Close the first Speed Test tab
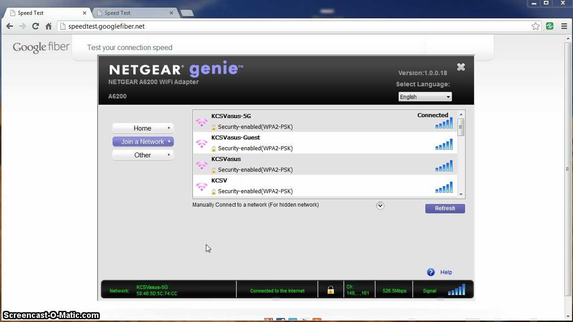Viewport: 573px width, 322px height. [x=85, y=13]
